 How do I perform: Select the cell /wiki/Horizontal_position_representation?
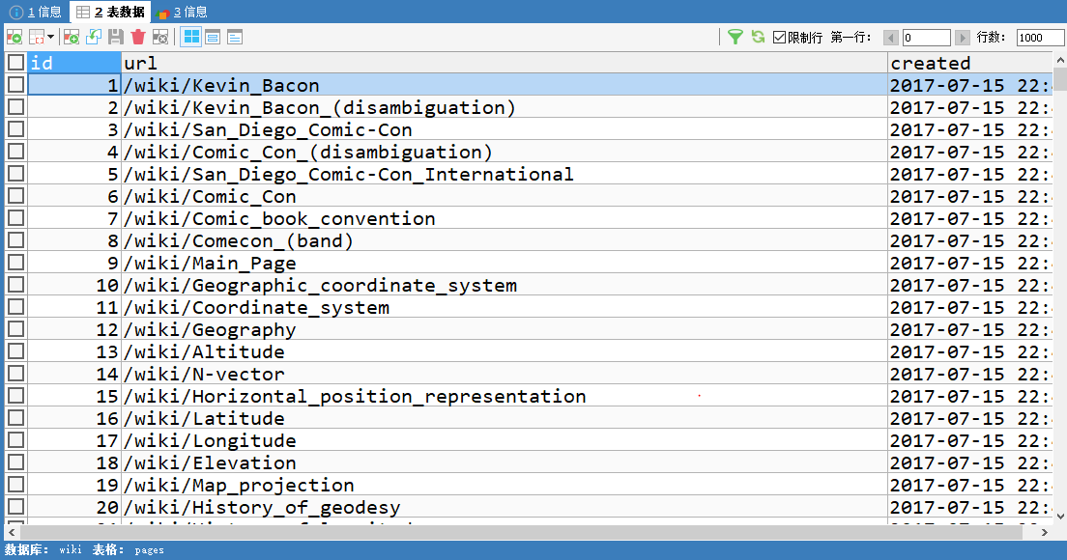pos(505,396)
